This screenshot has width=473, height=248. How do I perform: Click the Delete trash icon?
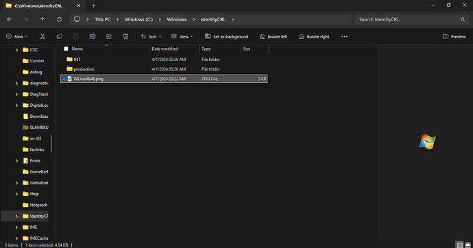coord(125,36)
